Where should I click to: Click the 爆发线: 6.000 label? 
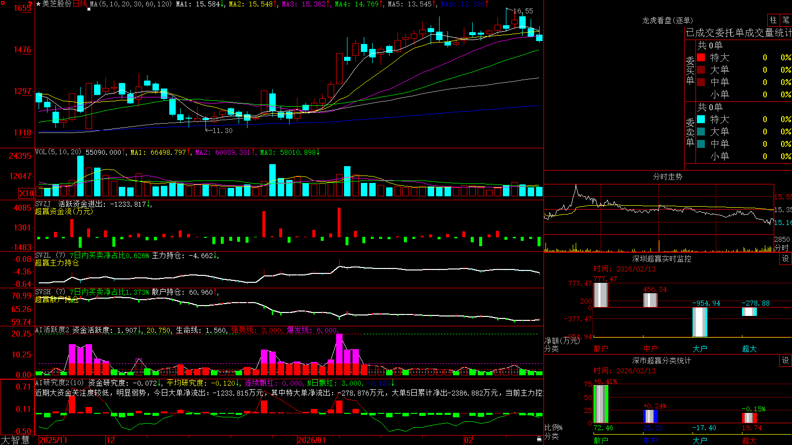(312, 330)
